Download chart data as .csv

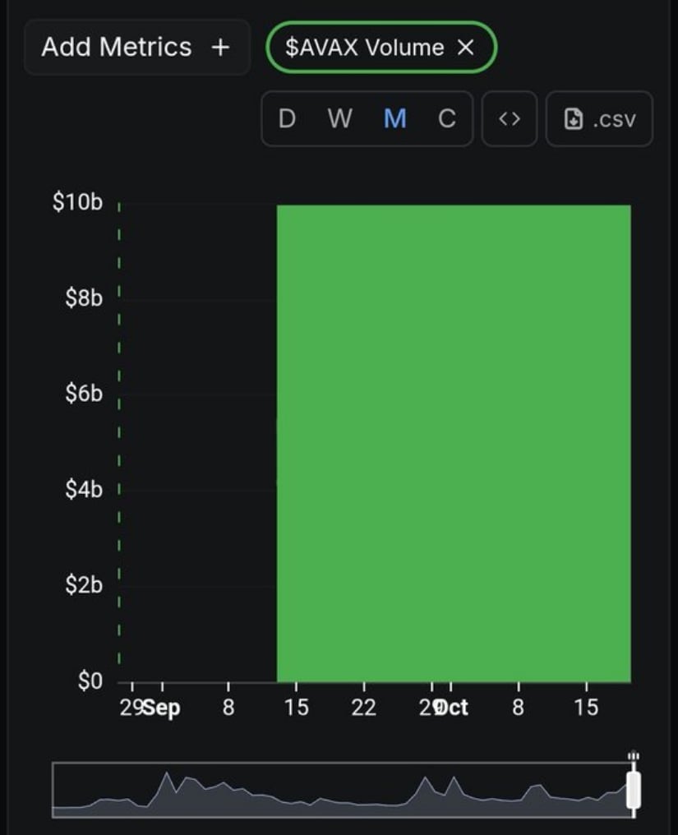click(x=599, y=119)
